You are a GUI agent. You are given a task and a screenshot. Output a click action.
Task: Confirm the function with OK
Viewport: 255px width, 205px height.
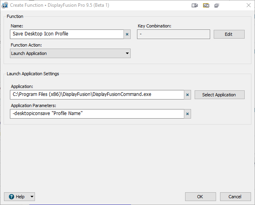click(200, 197)
